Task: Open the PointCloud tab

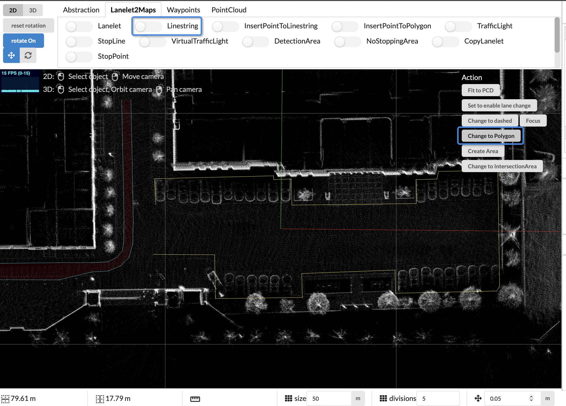Action: (x=229, y=10)
